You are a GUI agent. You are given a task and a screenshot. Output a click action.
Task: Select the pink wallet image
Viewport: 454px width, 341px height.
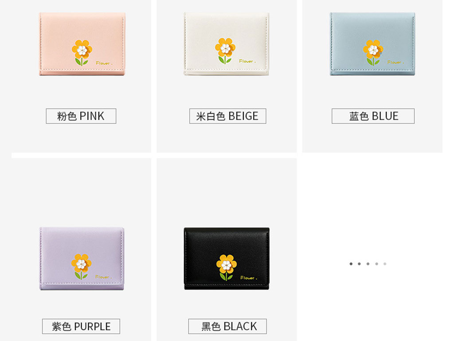[82, 44]
